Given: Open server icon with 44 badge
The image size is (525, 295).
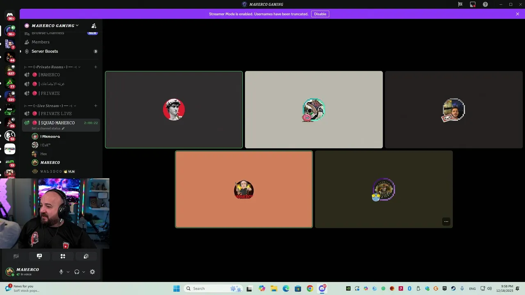Looking at the screenshot, I should [10, 57].
